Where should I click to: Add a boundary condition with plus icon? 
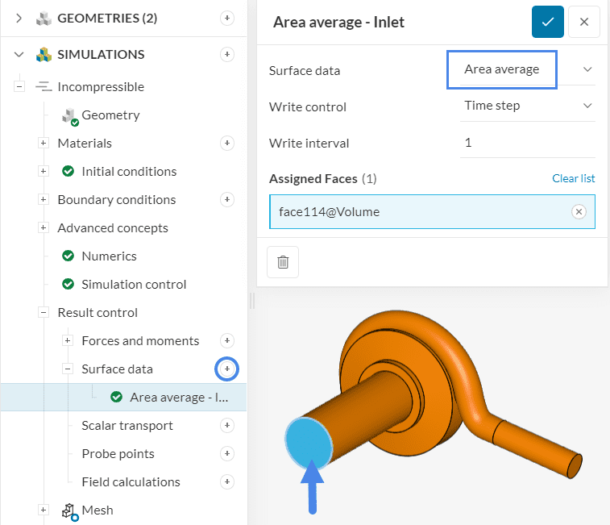[x=227, y=199]
